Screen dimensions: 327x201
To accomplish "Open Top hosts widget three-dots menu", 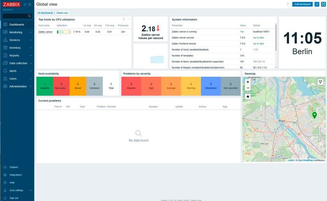I will click(x=129, y=19).
